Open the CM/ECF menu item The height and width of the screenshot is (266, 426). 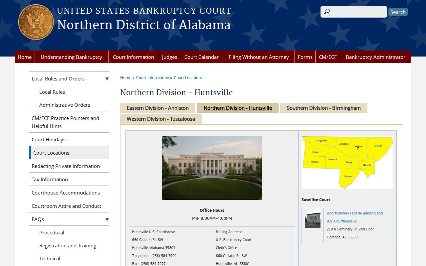click(x=328, y=57)
